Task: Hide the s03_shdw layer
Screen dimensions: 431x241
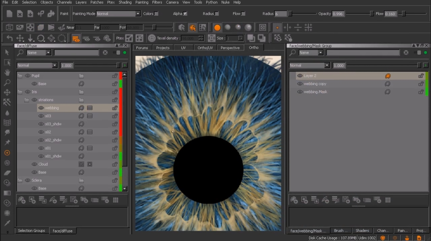Action: (41, 124)
